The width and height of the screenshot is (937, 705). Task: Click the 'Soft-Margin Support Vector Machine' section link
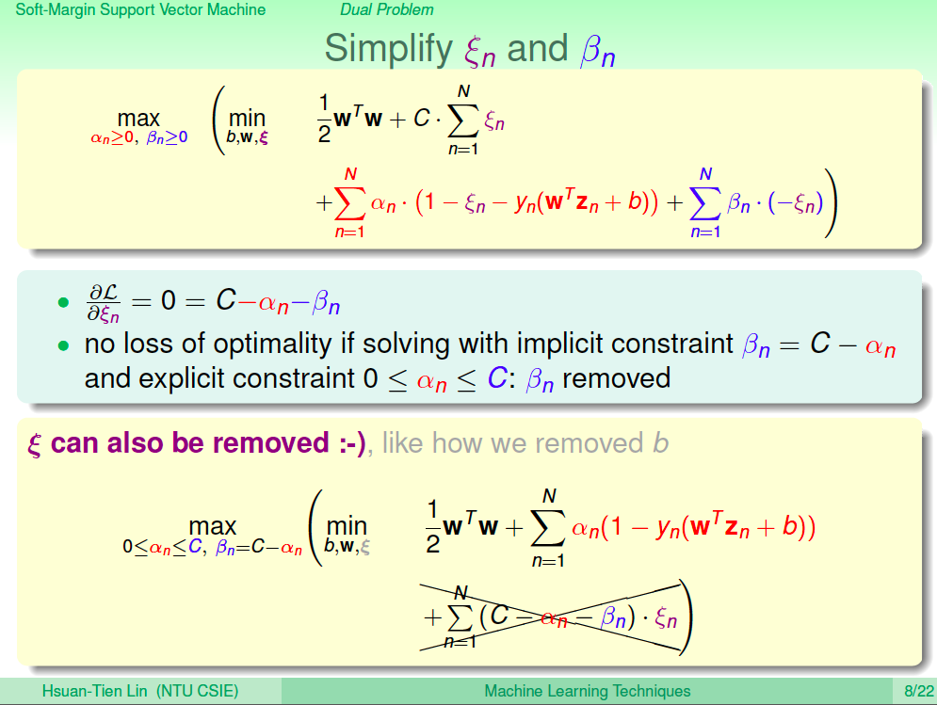point(140,9)
